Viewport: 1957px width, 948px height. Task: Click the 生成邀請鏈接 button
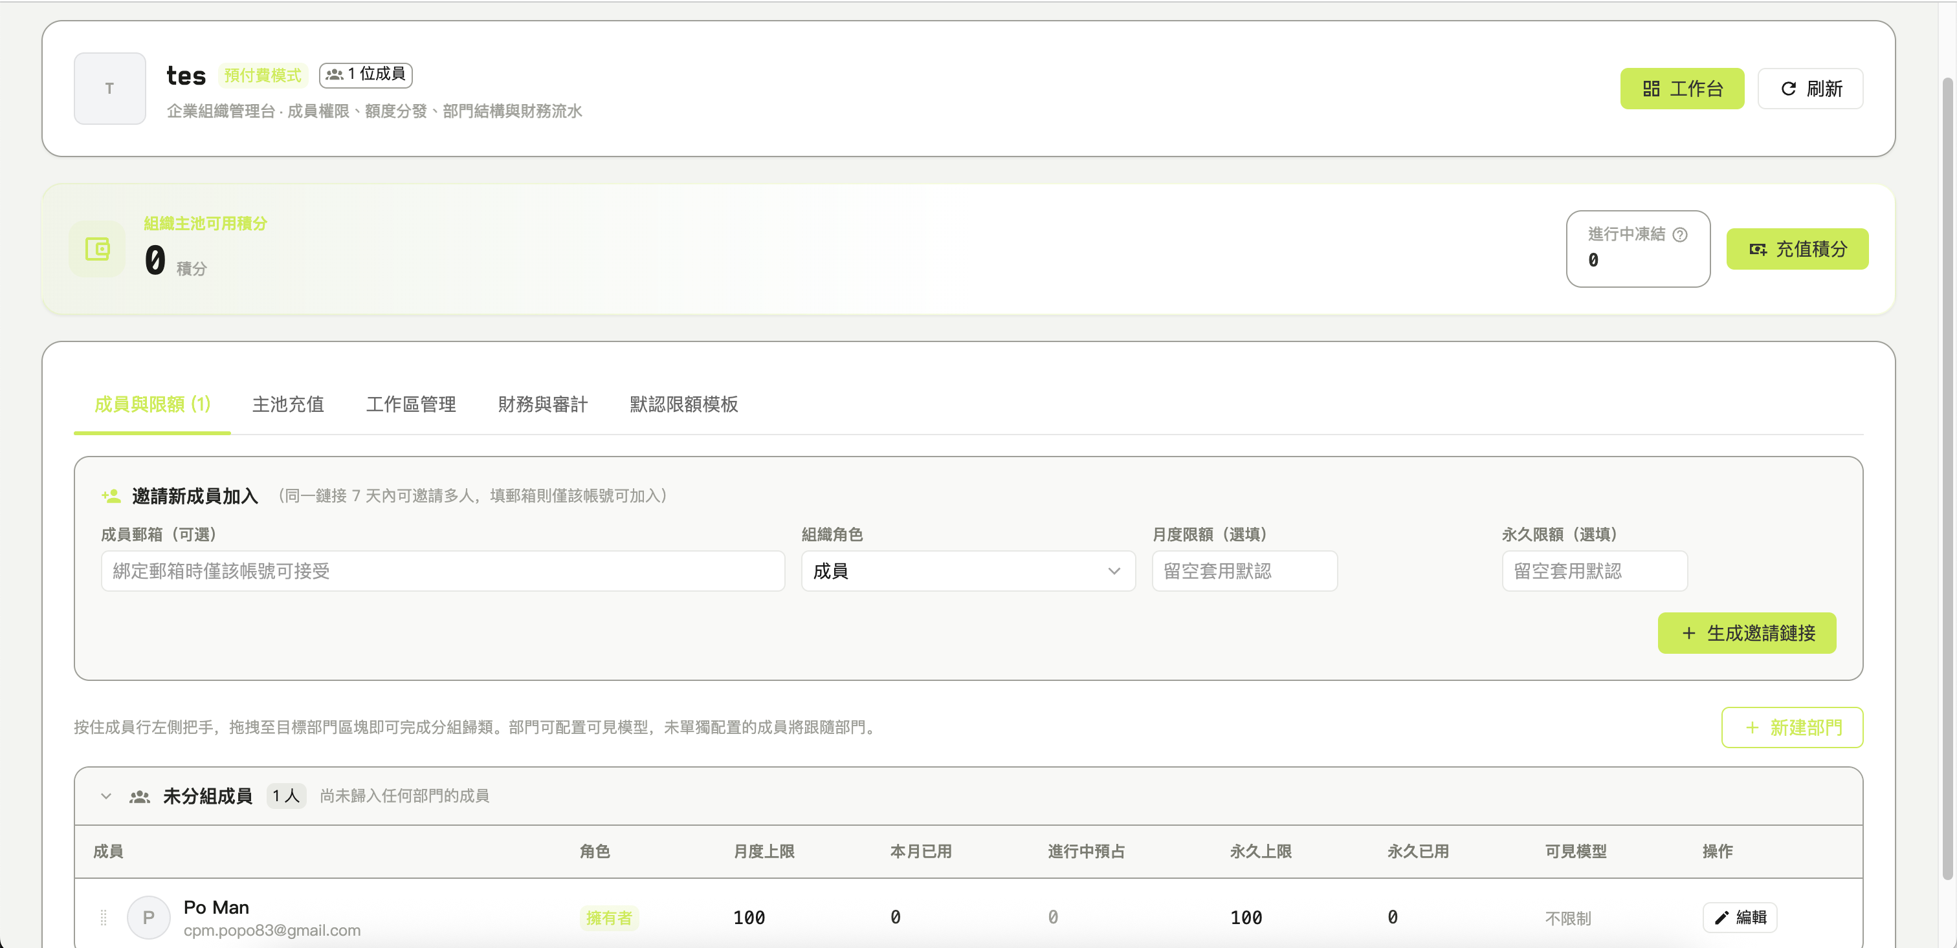(x=1747, y=633)
